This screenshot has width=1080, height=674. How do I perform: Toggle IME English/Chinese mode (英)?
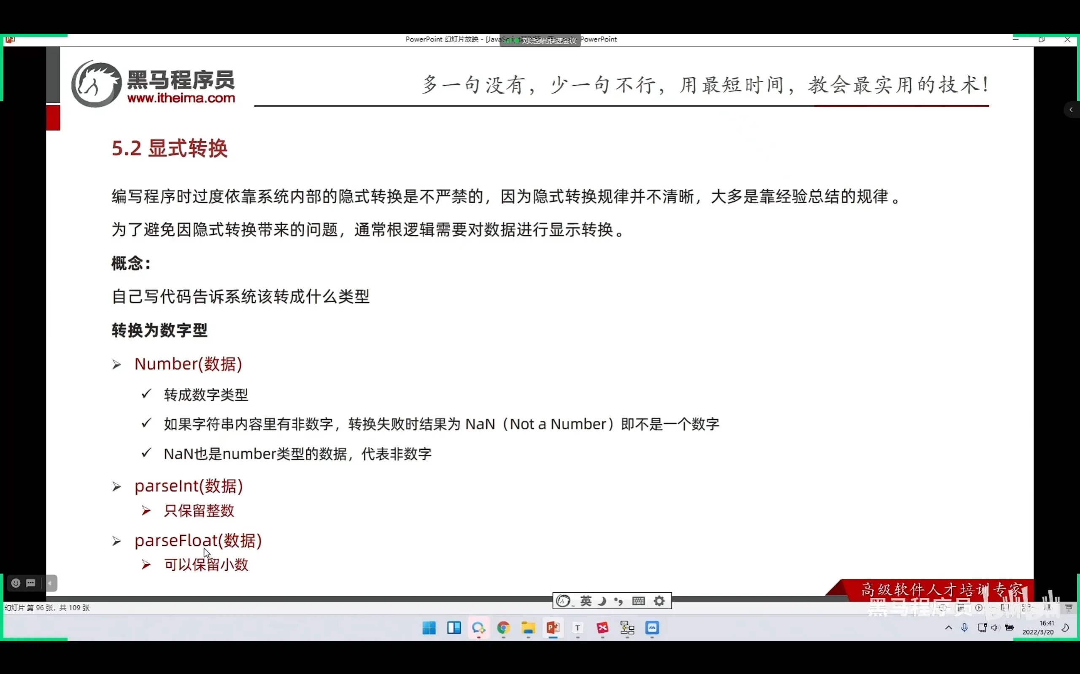coord(586,601)
